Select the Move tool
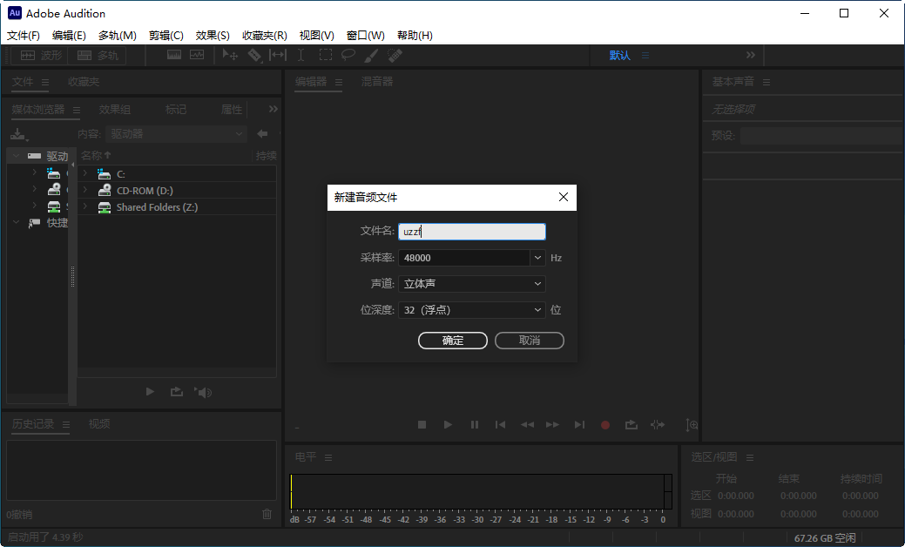Screen dimensions: 905x547 coord(230,55)
